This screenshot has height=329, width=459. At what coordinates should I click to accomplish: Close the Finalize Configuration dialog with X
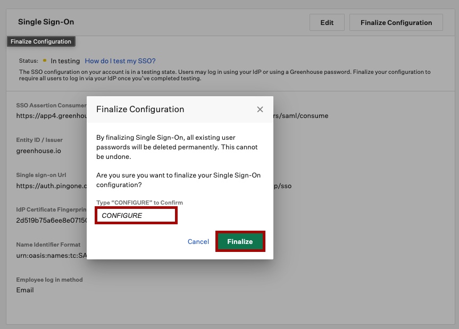tap(260, 109)
